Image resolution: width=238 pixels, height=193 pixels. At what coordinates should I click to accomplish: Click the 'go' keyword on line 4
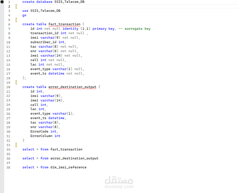pyautogui.click(x=24, y=15)
